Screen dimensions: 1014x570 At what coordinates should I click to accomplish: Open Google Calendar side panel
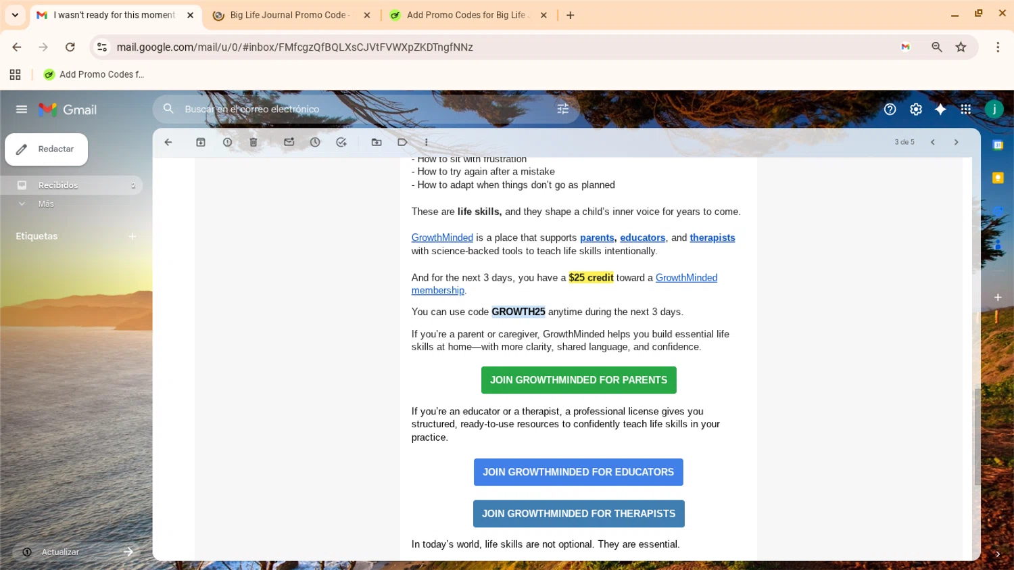pyautogui.click(x=998, y=145)
